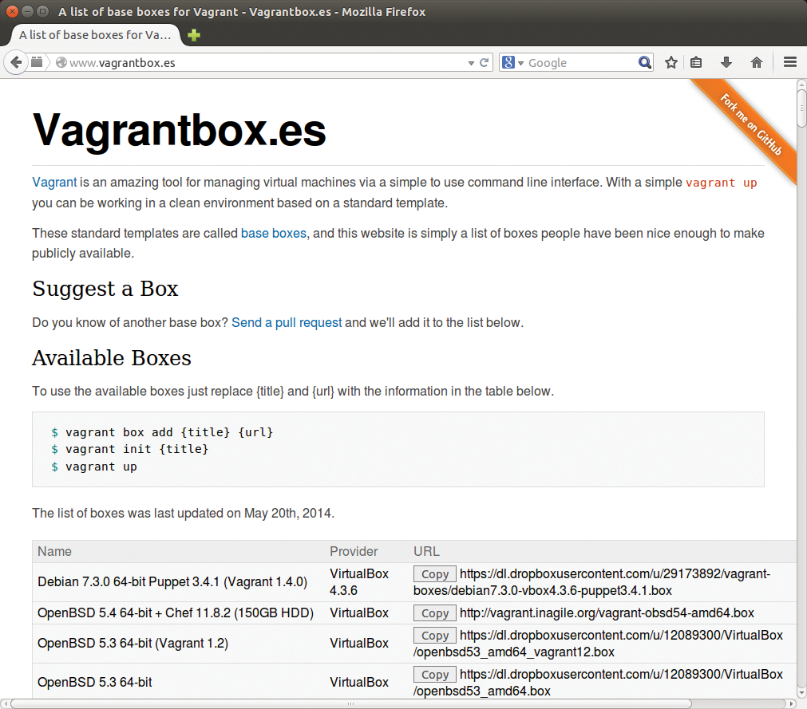Toggle the bookmark star for this page
This screenshot has width=807, height=709.
point(671,62)
